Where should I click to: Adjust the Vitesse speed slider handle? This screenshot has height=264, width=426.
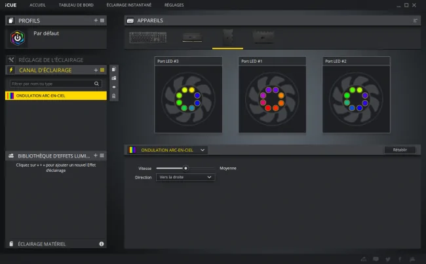pyautogui.click(x=185, y=168)
